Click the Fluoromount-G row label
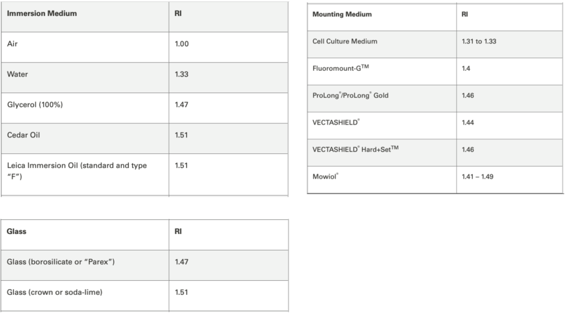The width and height of the screenshot is (566, 313). tap(341, 68)
